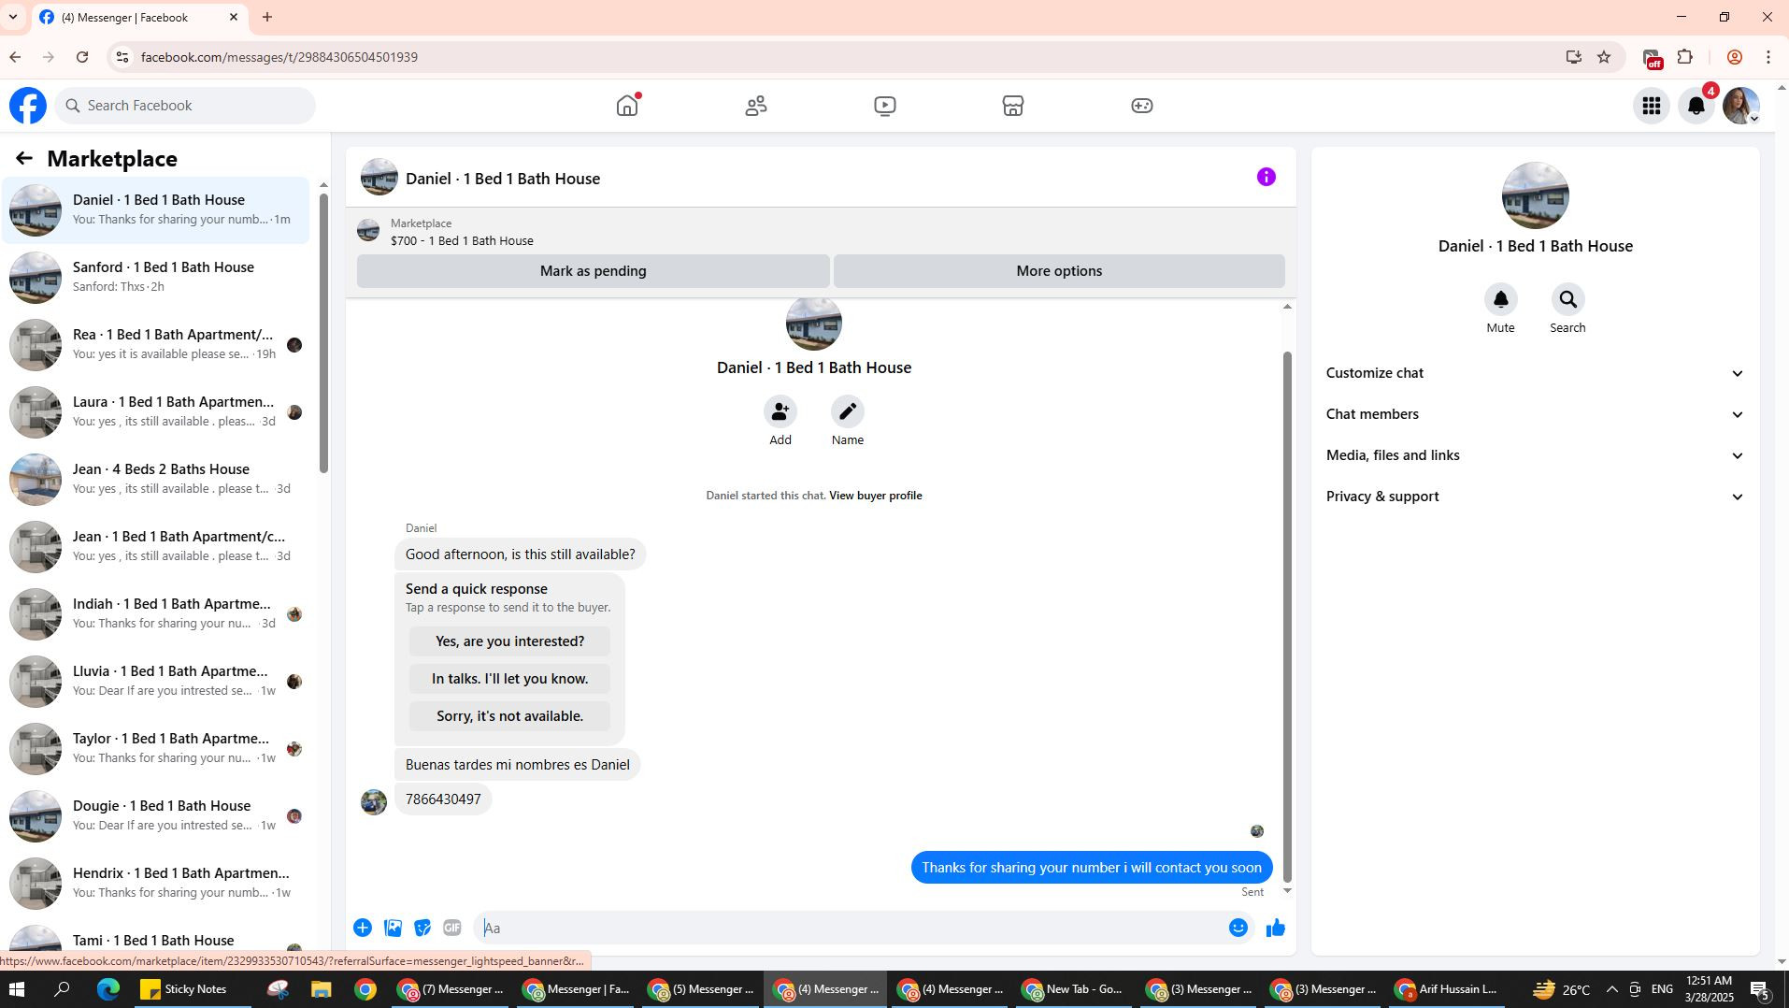
Task: Open the browser Extensions puzzle icon
Action: [1685, 57]
